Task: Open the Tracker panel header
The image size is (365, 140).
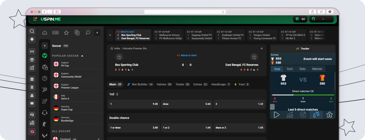Action: point(303,49)
